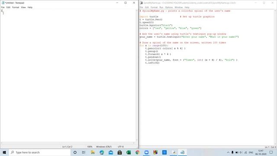Viewport: 277px width, 156px height.
Task: Open the IDLE Window menu
Action: 179,7
